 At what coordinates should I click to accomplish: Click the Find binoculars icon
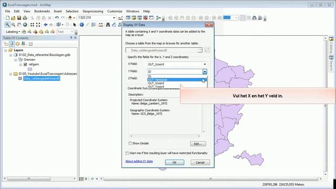108,25
